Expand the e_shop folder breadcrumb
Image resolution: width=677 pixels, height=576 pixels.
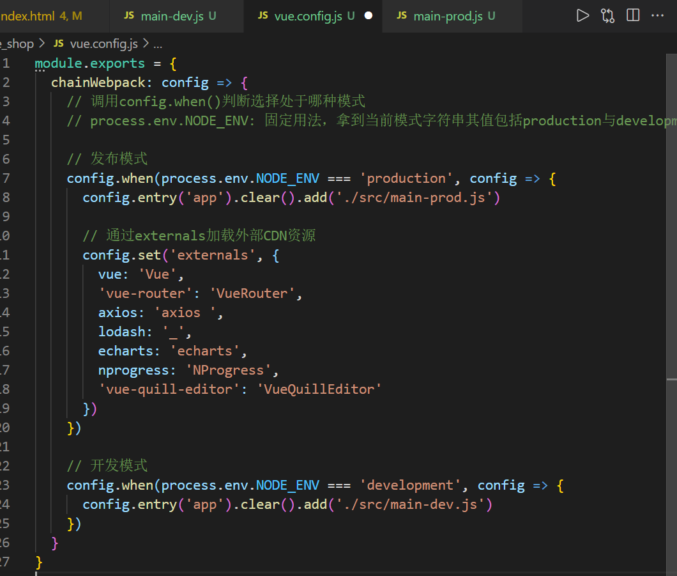[x=18, y=43]
